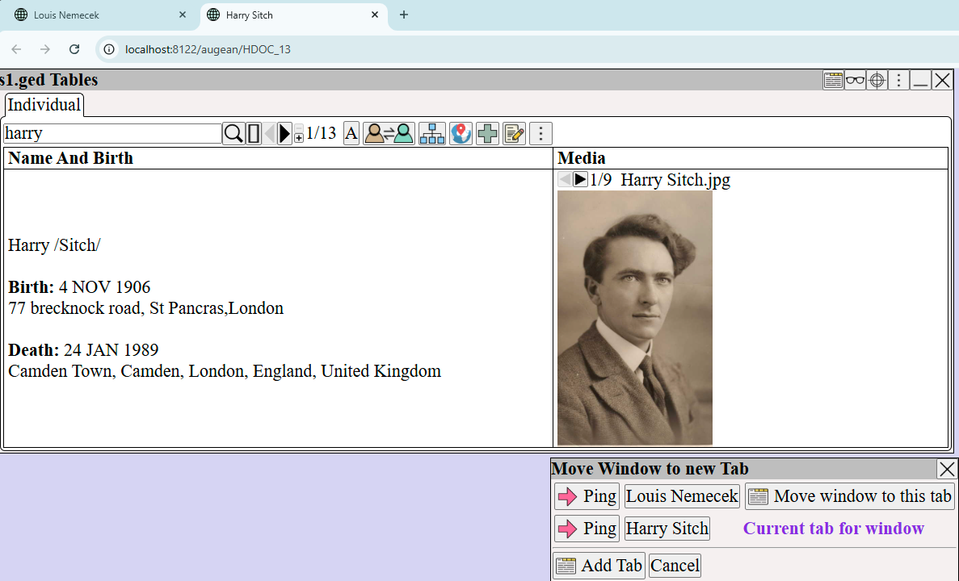Show next media image for Harry Sitch
Screen dimensions: 959x581
pos(580,180)
